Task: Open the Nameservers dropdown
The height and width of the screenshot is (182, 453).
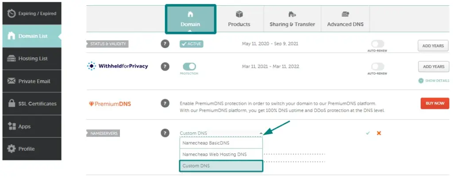Action: [221, 133]
